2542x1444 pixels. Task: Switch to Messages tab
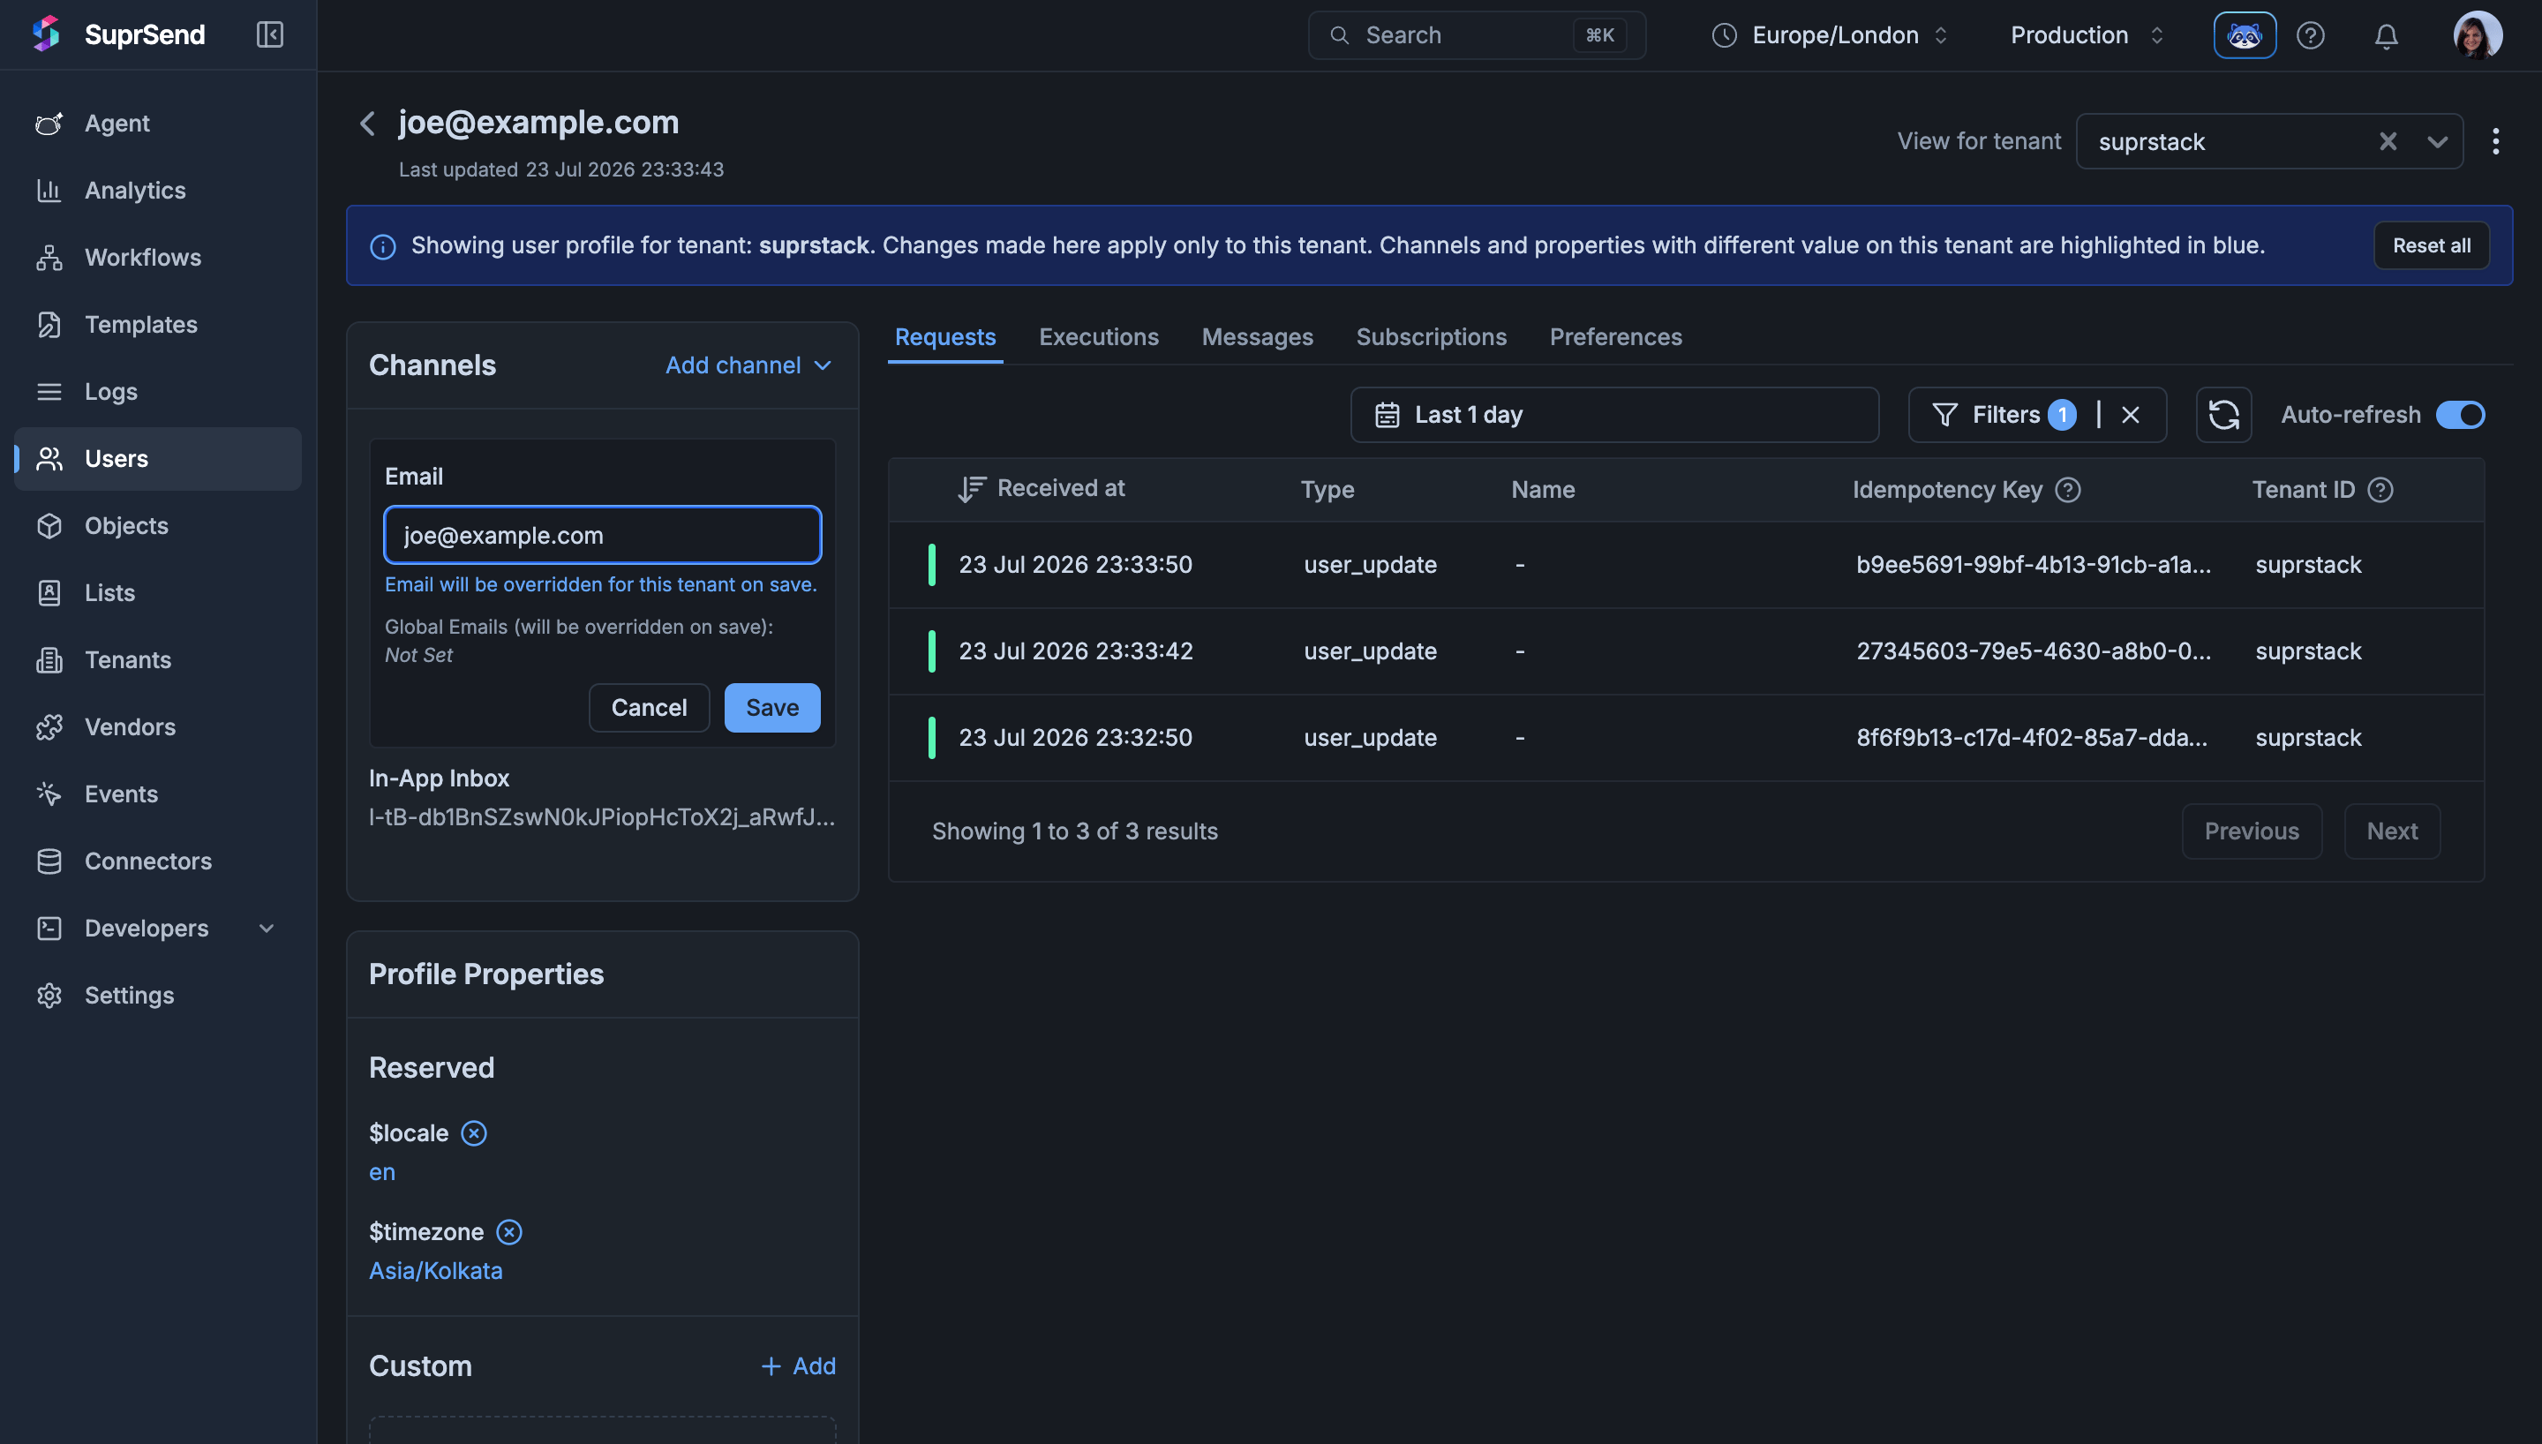click(1257, 337)
